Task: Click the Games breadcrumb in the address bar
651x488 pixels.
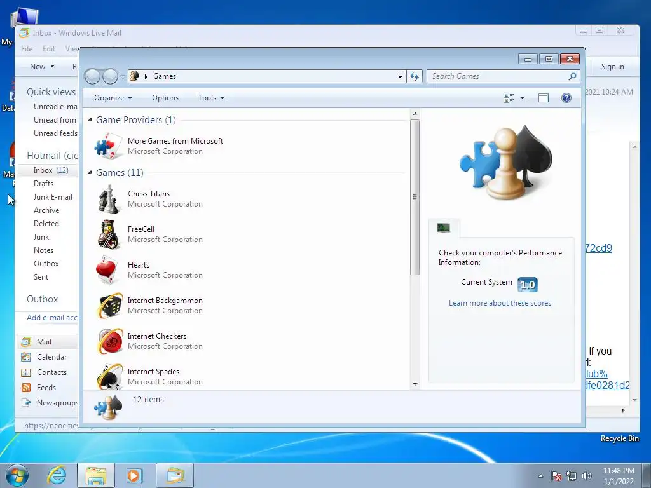Action: (165, 76)
